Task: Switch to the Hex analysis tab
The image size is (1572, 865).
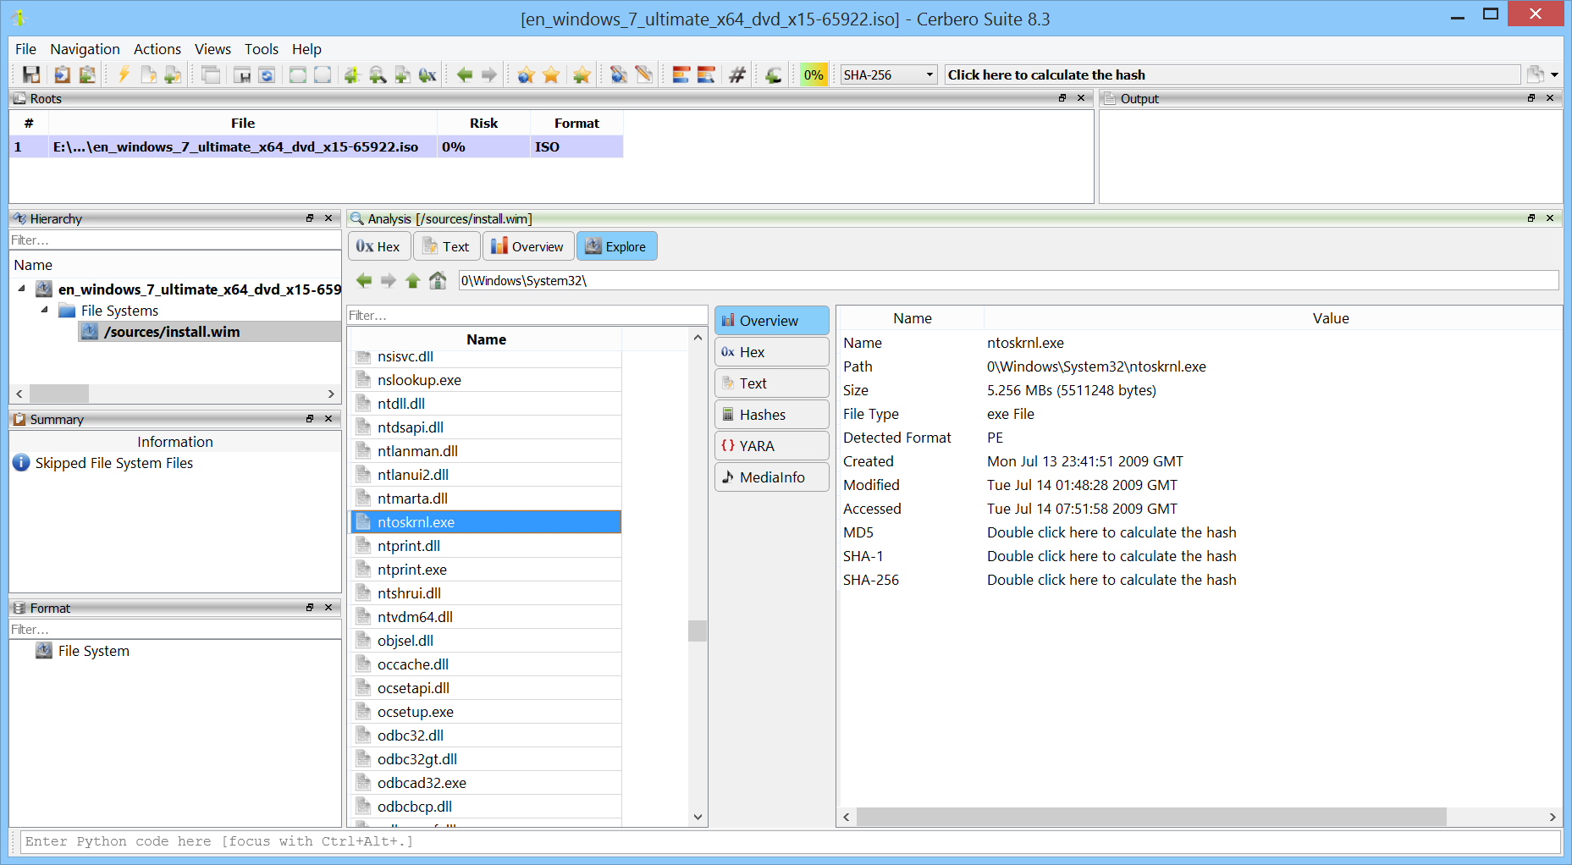Action: [x=379, y=246]
